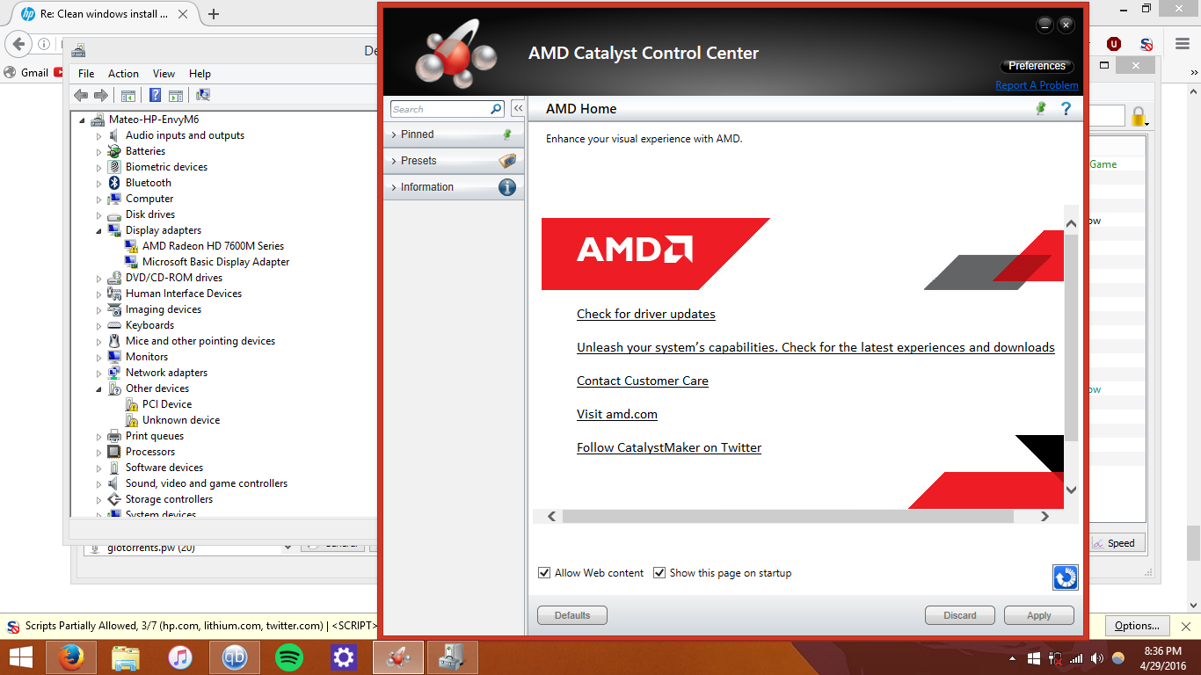1201x675 pixels.
Task: Click NoScript Options button in notification bar
Action: (1137, 626)
